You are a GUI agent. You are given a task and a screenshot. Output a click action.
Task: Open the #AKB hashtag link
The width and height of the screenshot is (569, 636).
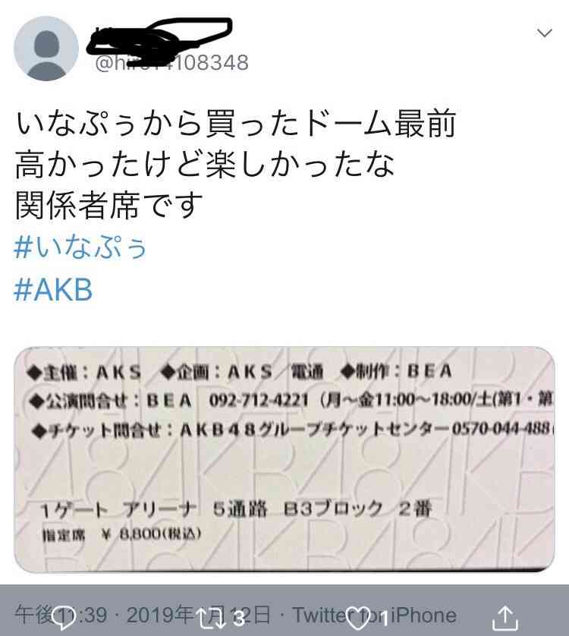pos(53,290)
